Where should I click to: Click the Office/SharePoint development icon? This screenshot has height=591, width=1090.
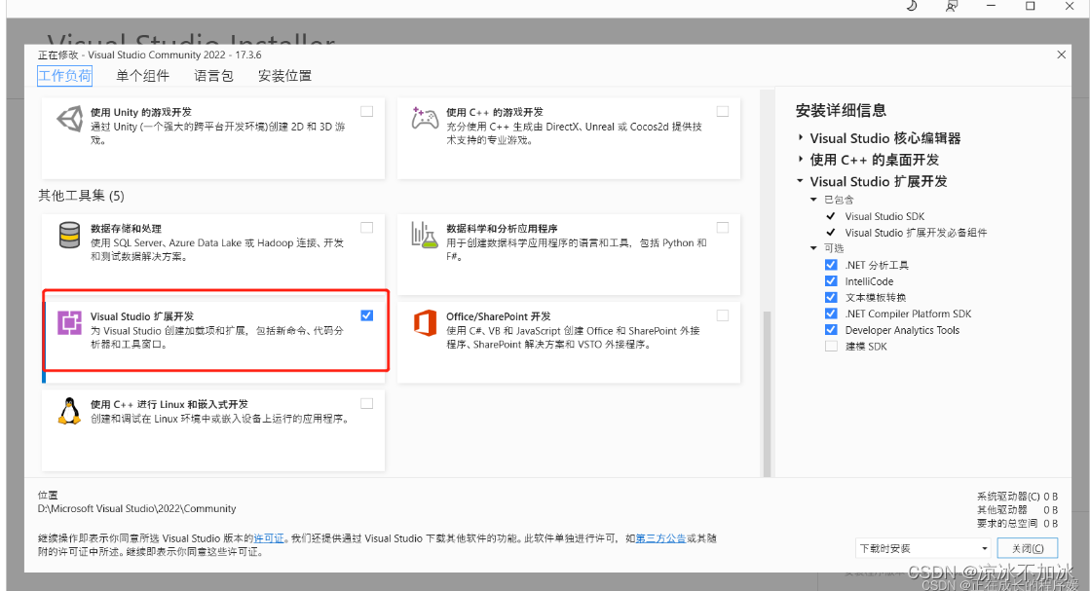(x=425, y=323)
